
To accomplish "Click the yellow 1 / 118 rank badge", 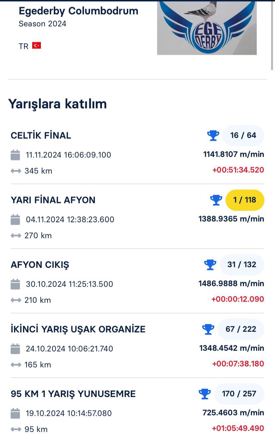I will click(x=245, y=200).
